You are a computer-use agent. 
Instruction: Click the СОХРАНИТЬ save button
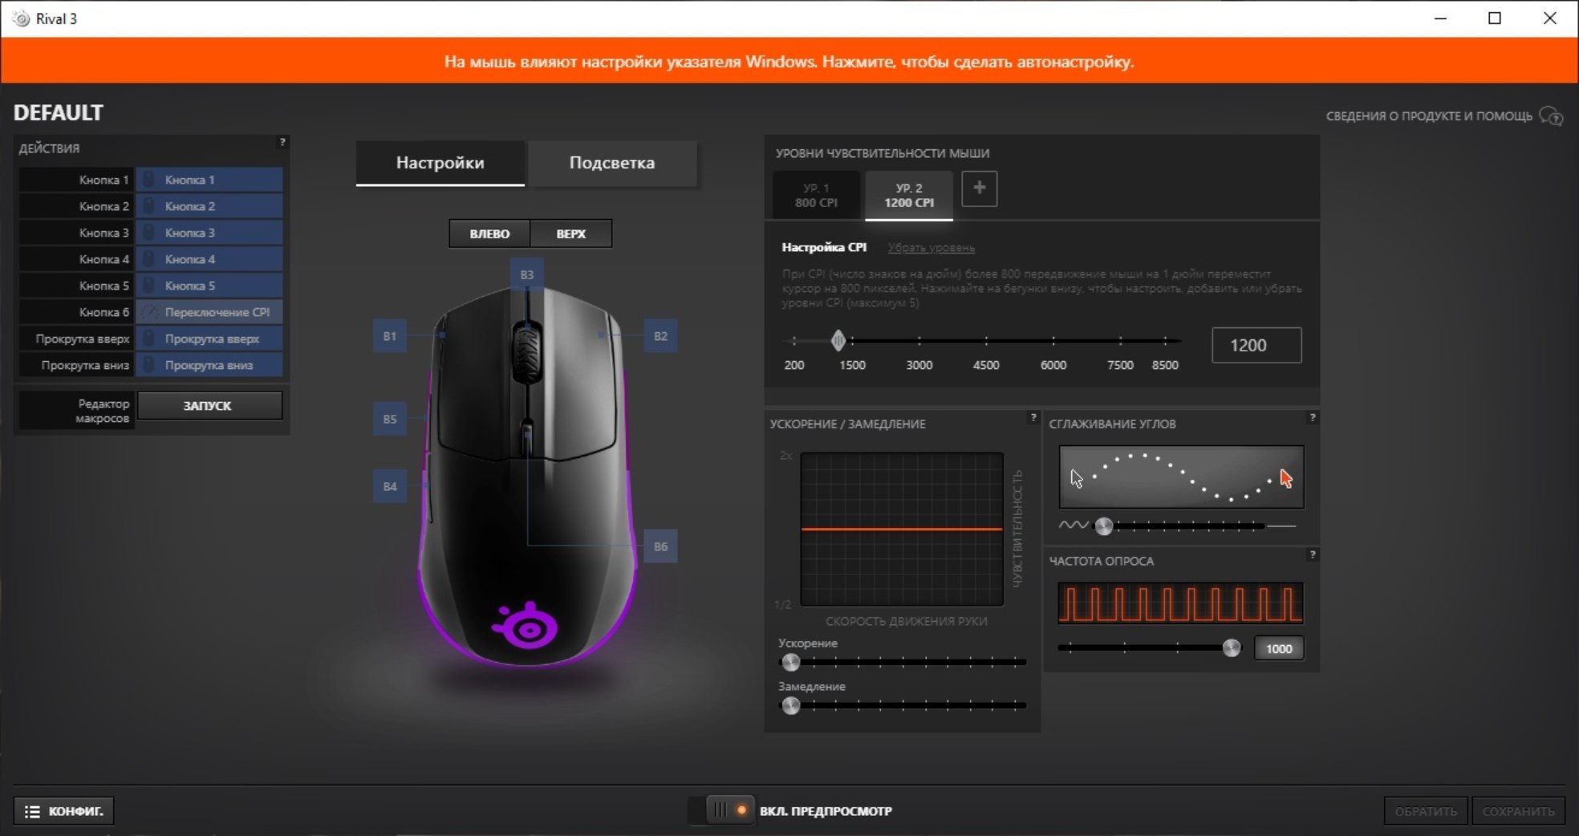coord(1518,811)
